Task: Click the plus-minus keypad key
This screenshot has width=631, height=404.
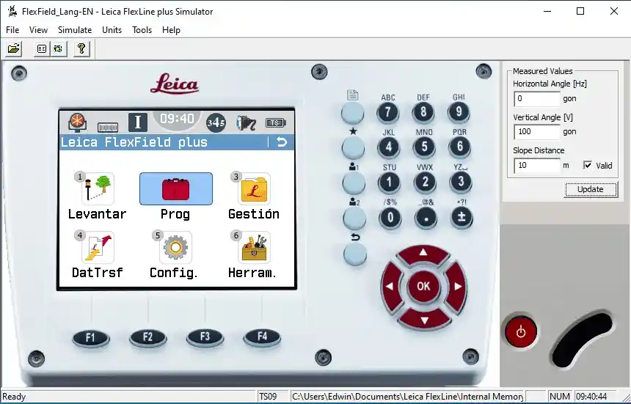Action: tap(462, 218)
